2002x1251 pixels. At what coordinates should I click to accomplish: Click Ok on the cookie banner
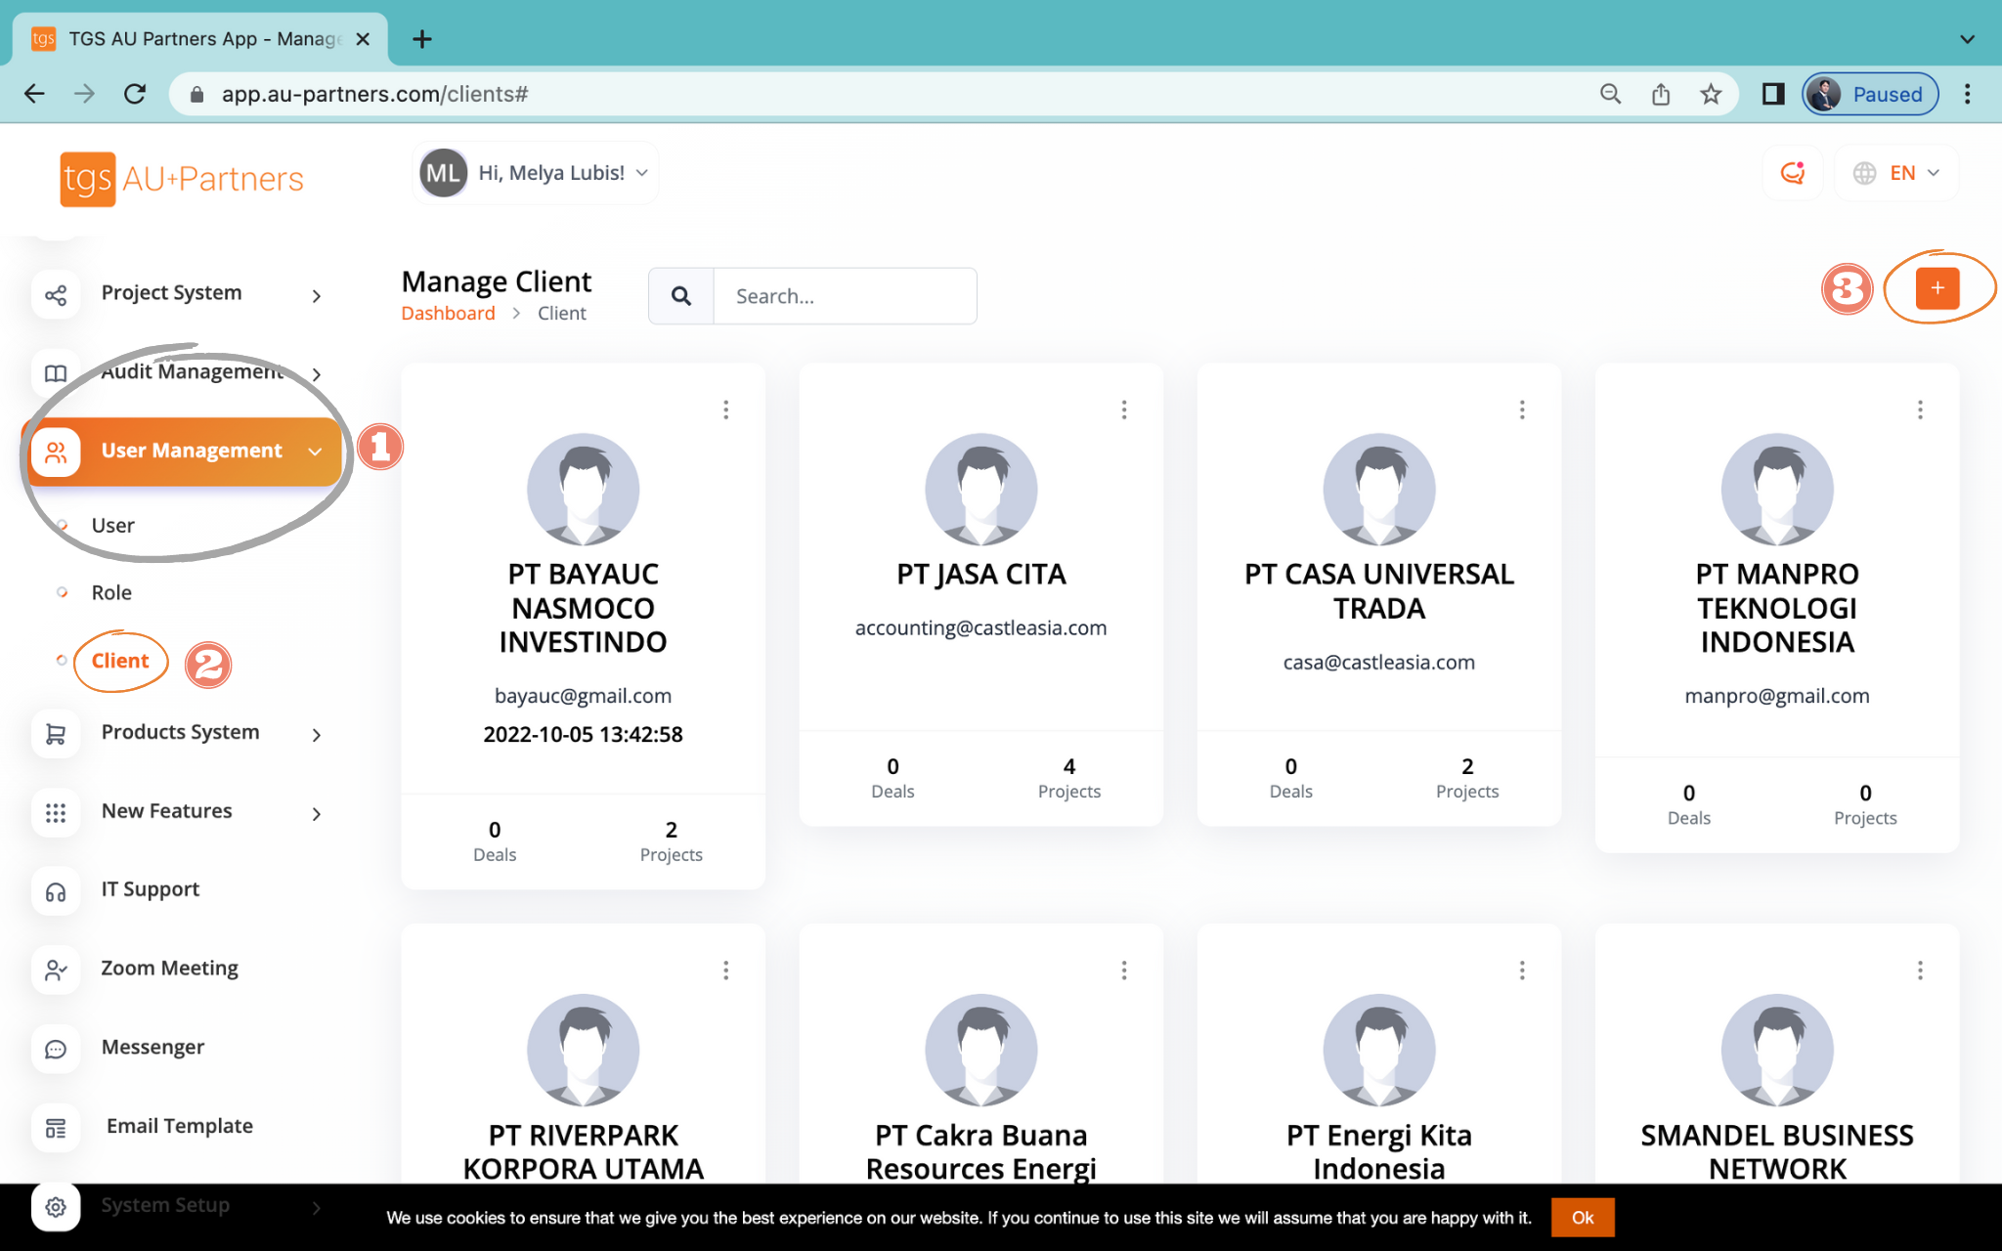coord(1582,1218)
